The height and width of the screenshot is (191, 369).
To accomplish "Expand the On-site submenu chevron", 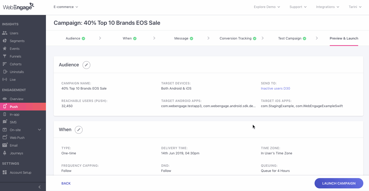I will click(x=39, y=130).
